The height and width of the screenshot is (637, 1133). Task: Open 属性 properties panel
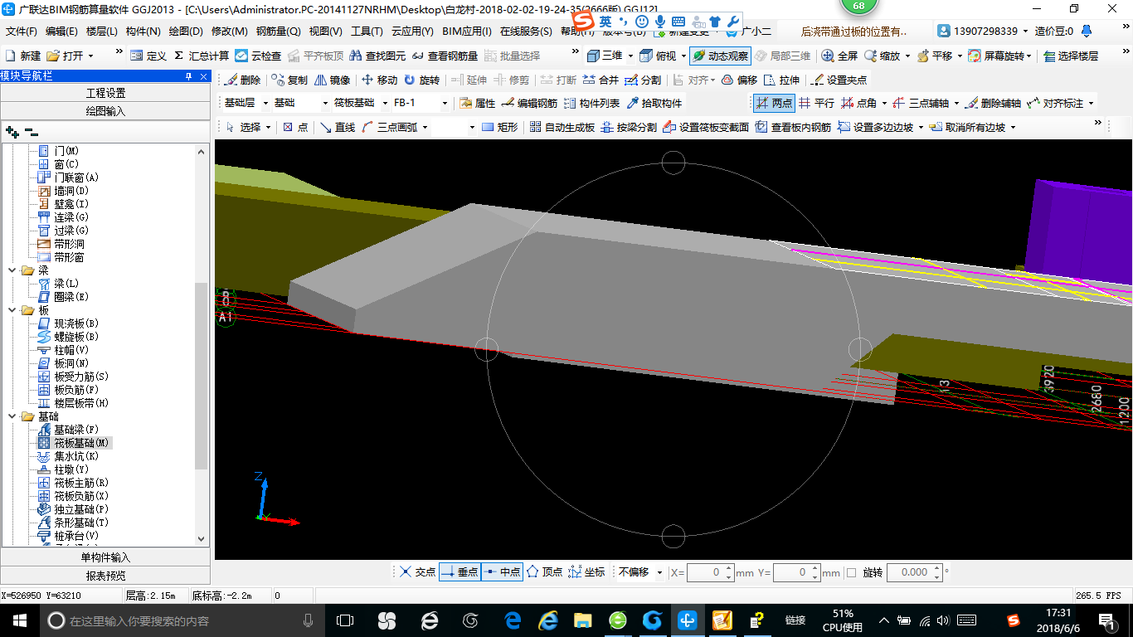click(477, 104)
